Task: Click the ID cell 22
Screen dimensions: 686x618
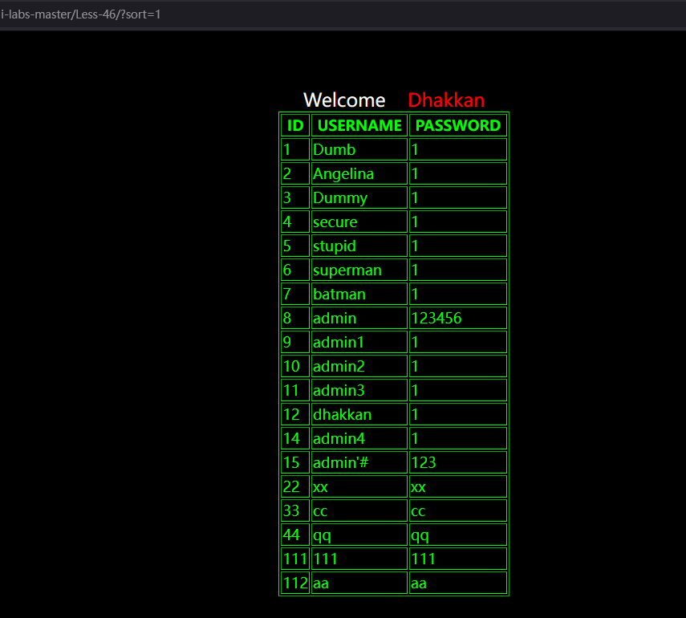Action: (x=295, y=486)
